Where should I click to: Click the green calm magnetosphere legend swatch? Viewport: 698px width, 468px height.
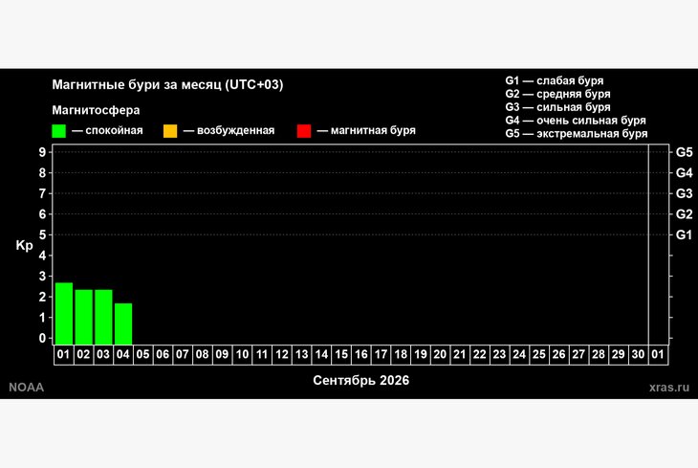(58, 131)
